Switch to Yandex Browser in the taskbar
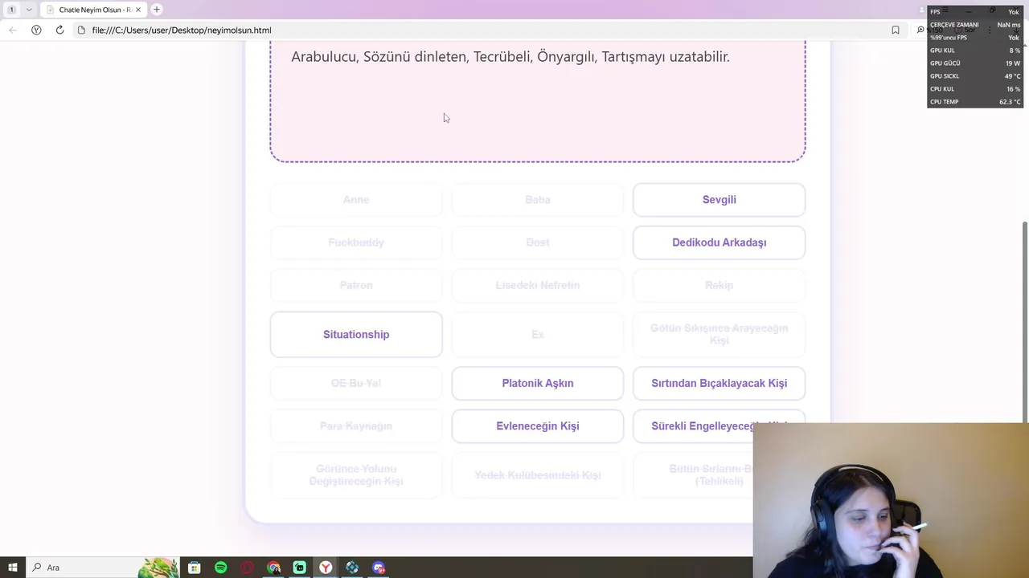Viewport: 1029px width, 578px height. click(326, 568)
